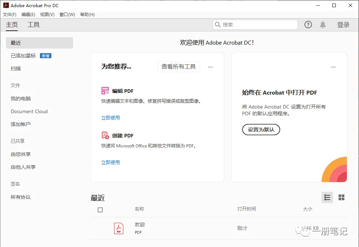Select 添加帐户 in the sidebar
359x247 pixels.
coord(21,124)
